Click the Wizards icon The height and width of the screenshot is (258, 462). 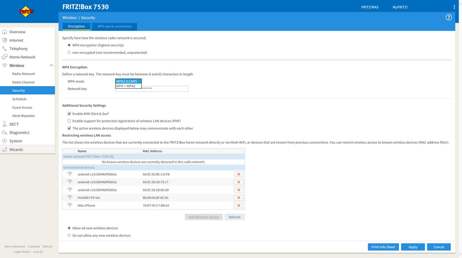[5, 150]
